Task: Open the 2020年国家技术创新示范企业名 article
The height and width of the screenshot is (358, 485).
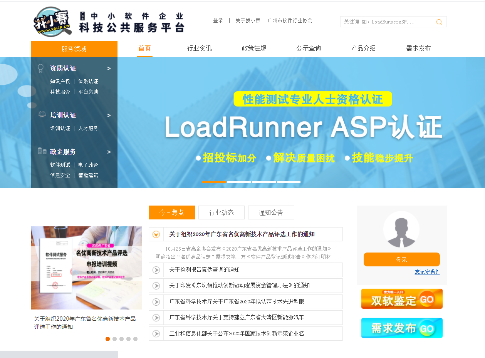Action: 237,334
